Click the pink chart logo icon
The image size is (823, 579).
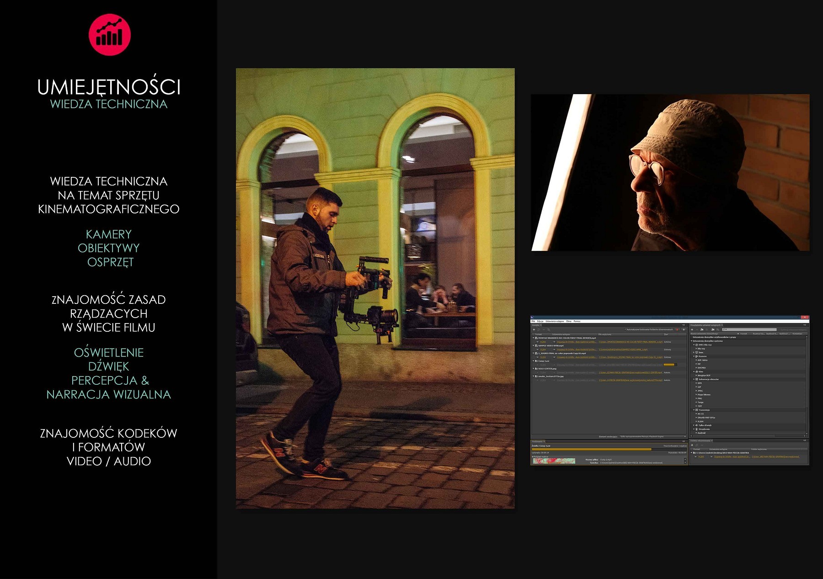click(109, 35)
